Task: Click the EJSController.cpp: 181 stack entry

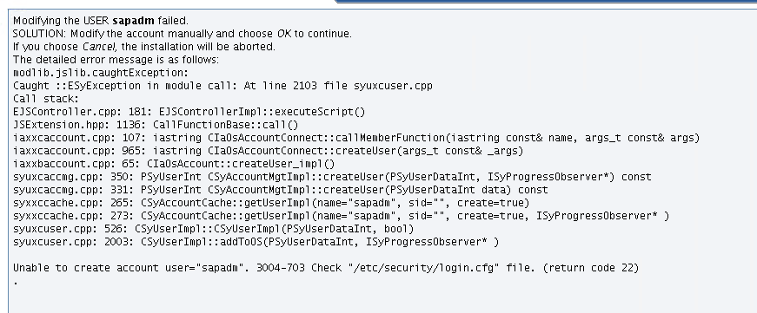Action: point(189,112)
